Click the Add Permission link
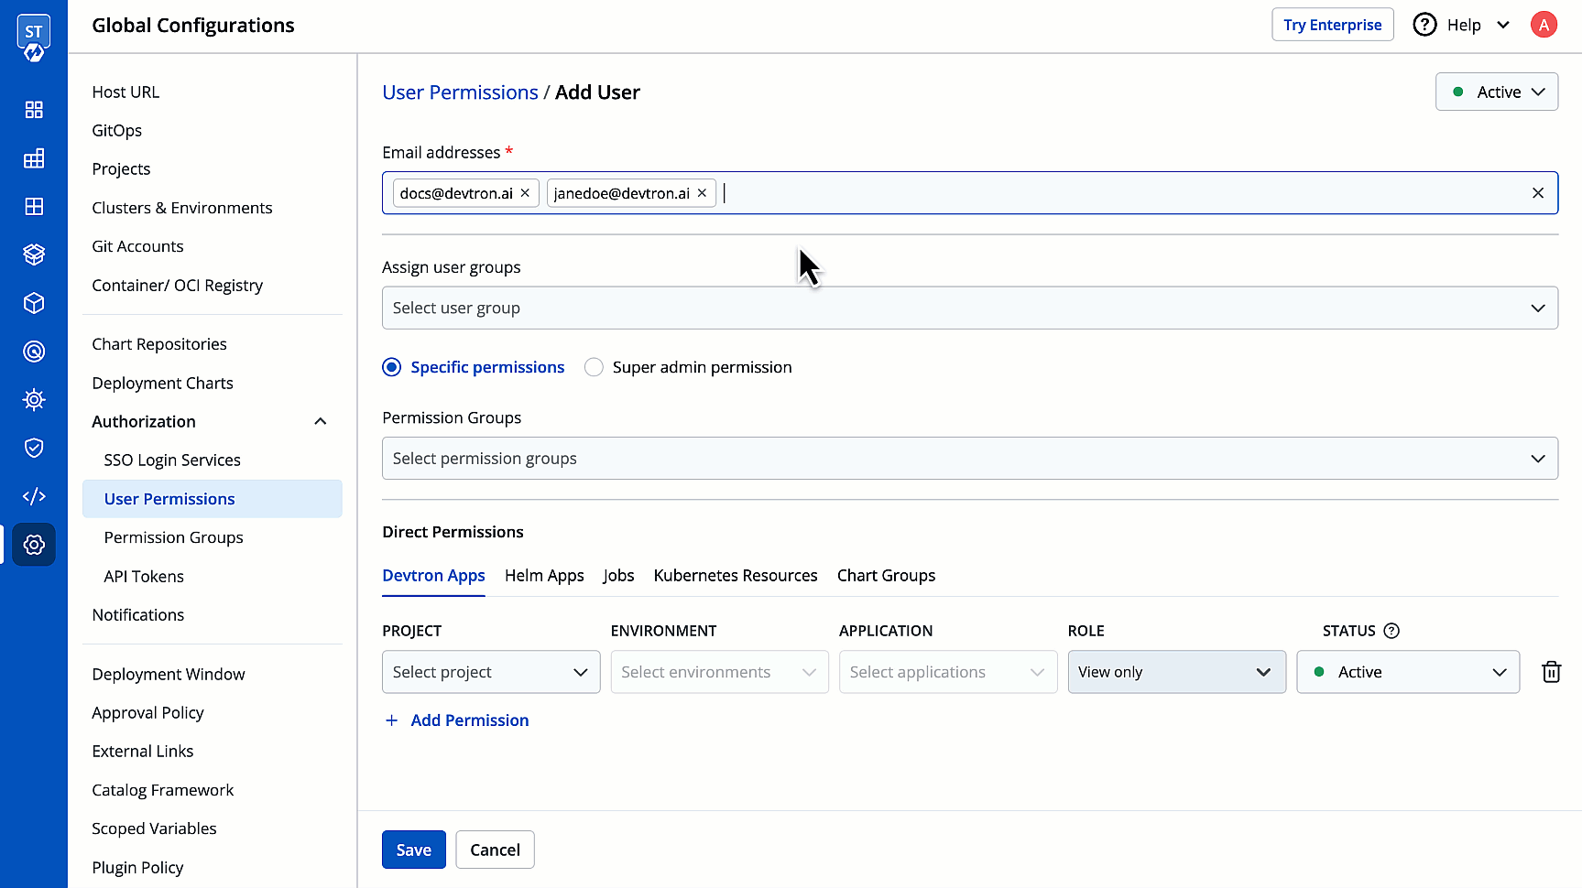This screenshot has height=888, width=1582. click(x=470, y=720)
